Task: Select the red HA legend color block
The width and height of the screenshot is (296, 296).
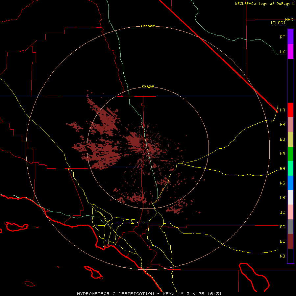Action: pos(290,110)
